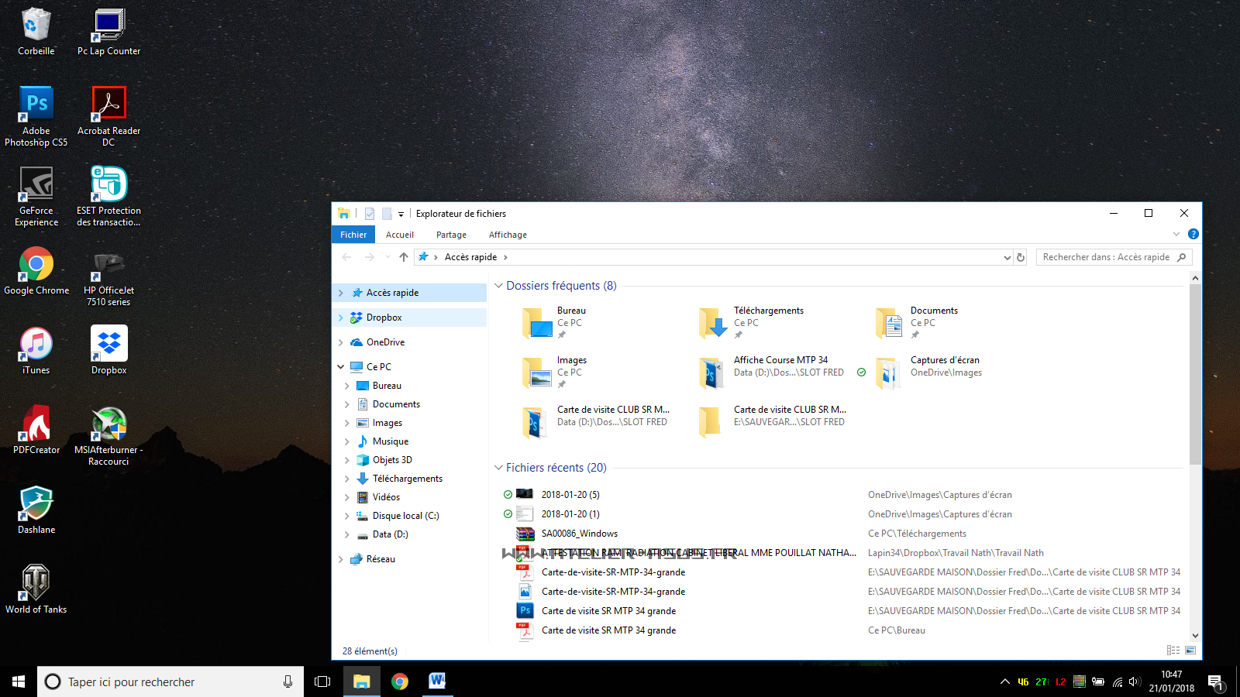This screenshot has height=697, width=1240.
Task: Open the address bar history dropdown
Action: [x=1007, y=257]
